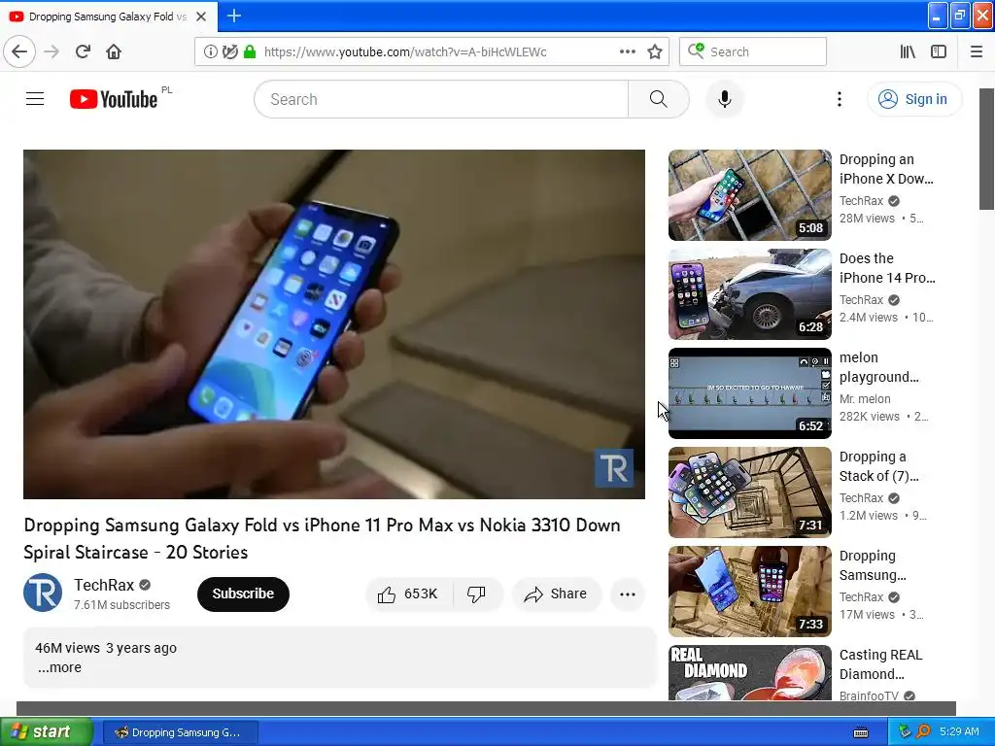Show site information icon in address bar

[x=210, y=51]
